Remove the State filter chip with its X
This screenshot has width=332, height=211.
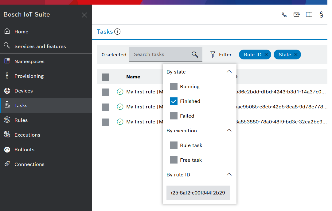[x=296, y=55]
